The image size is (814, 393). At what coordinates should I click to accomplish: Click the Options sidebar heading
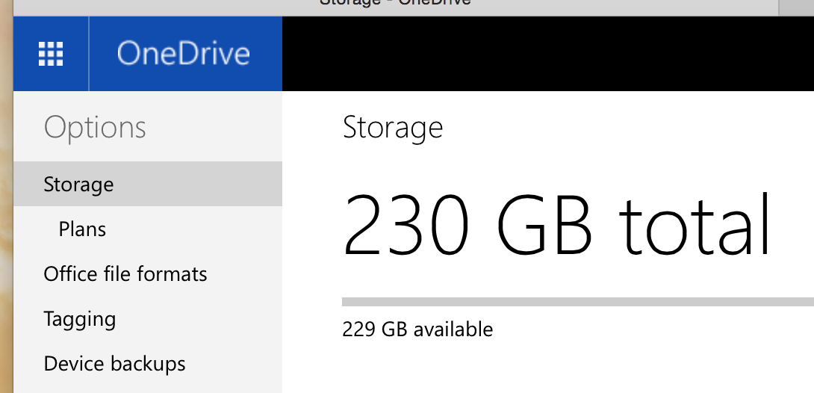coord(95,127)
